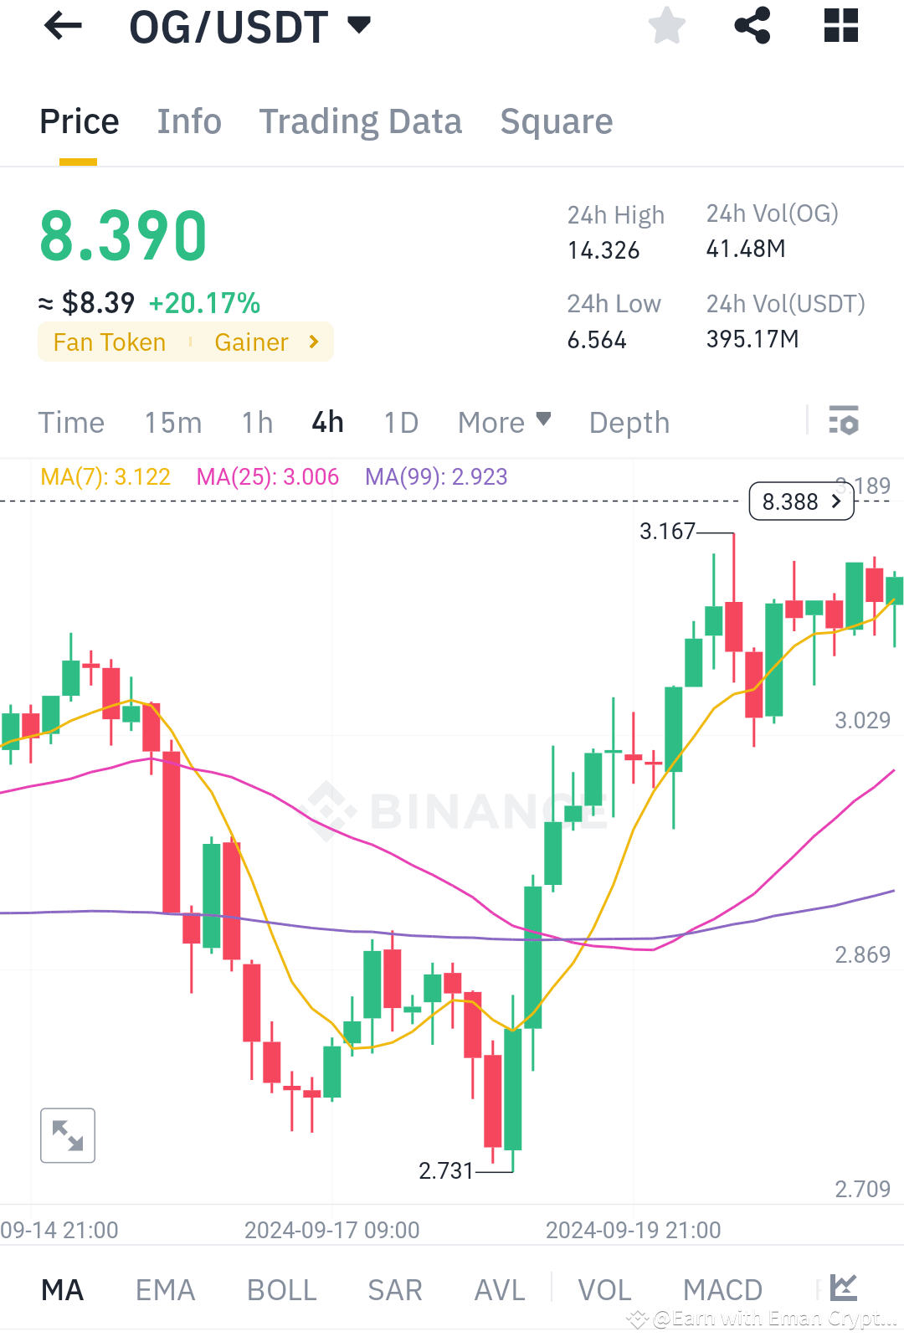This screenshot has width=904, height=1337.
Task: Expand the Fan Token Gainer chevron
Action: pos(312,342)
